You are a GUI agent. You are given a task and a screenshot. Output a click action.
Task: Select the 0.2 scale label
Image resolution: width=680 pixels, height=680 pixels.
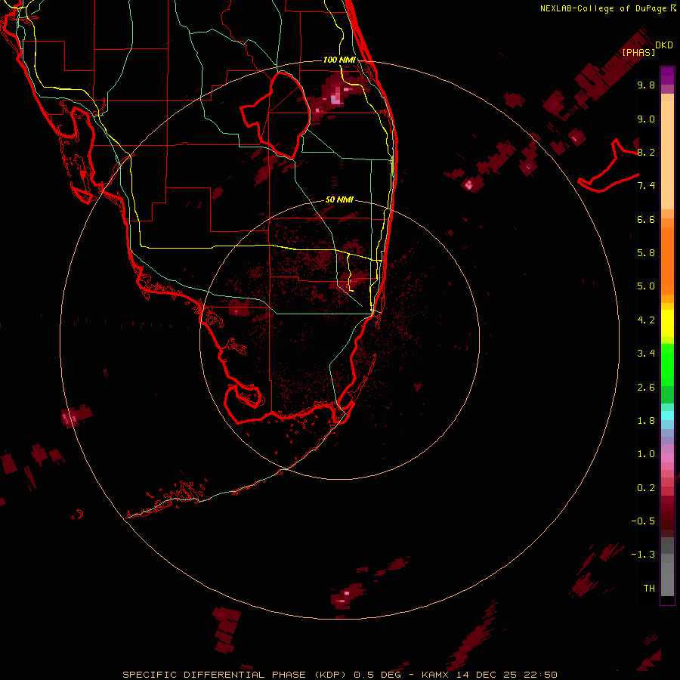point(646,488)
